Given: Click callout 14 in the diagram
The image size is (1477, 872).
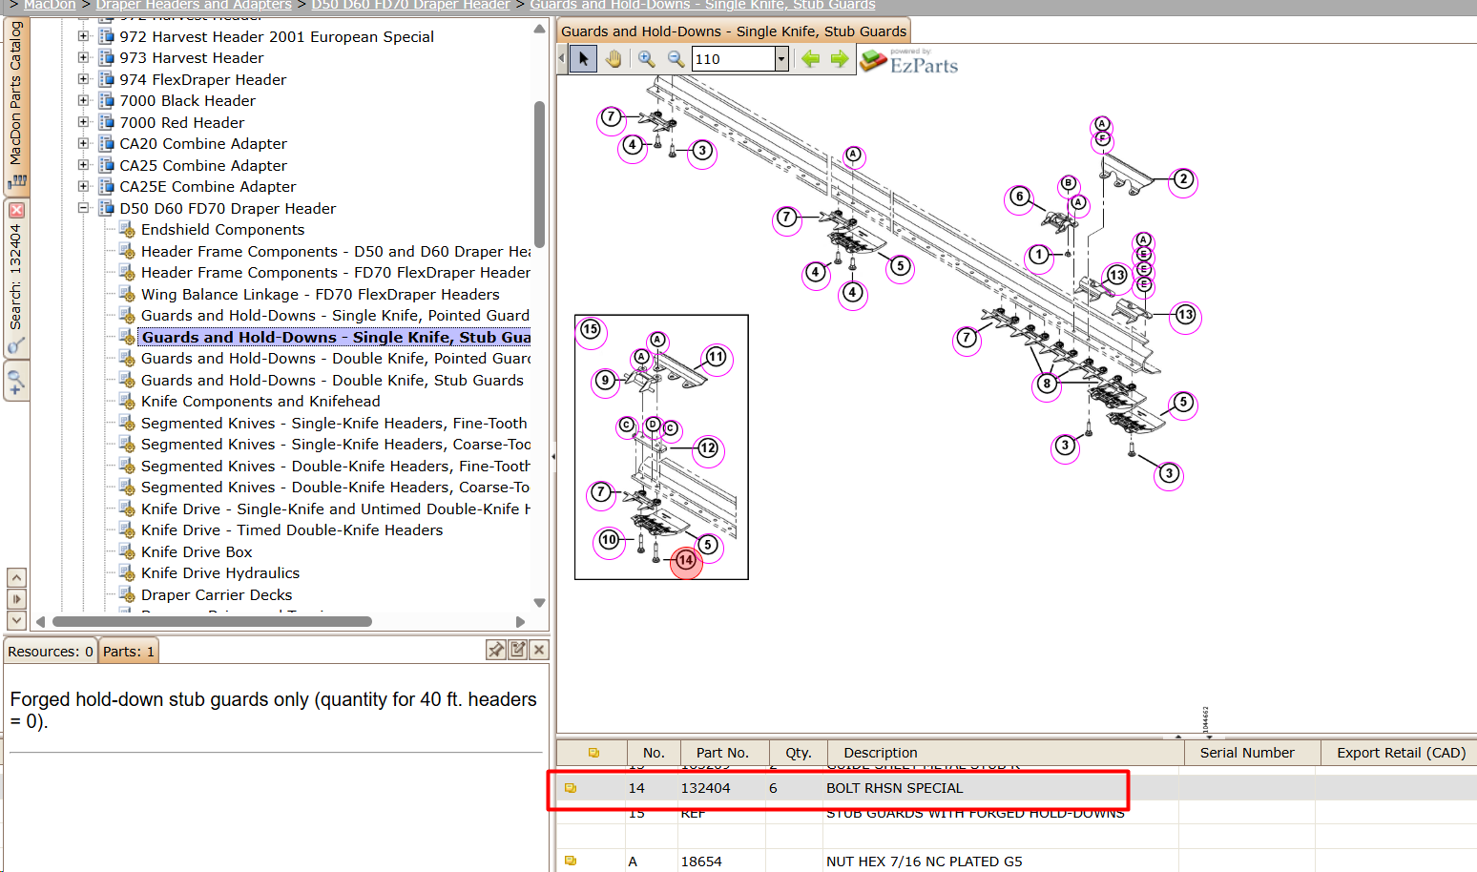Looking at the screenshot, I should 686,561.
